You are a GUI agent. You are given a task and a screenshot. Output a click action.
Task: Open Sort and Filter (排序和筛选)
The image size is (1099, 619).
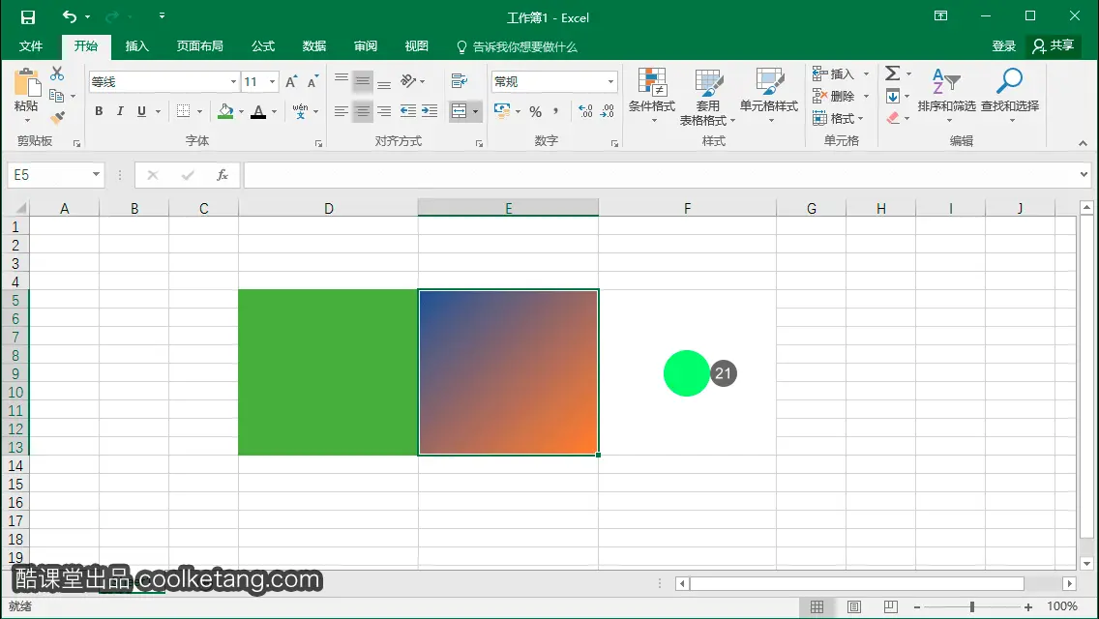point(946,96)
